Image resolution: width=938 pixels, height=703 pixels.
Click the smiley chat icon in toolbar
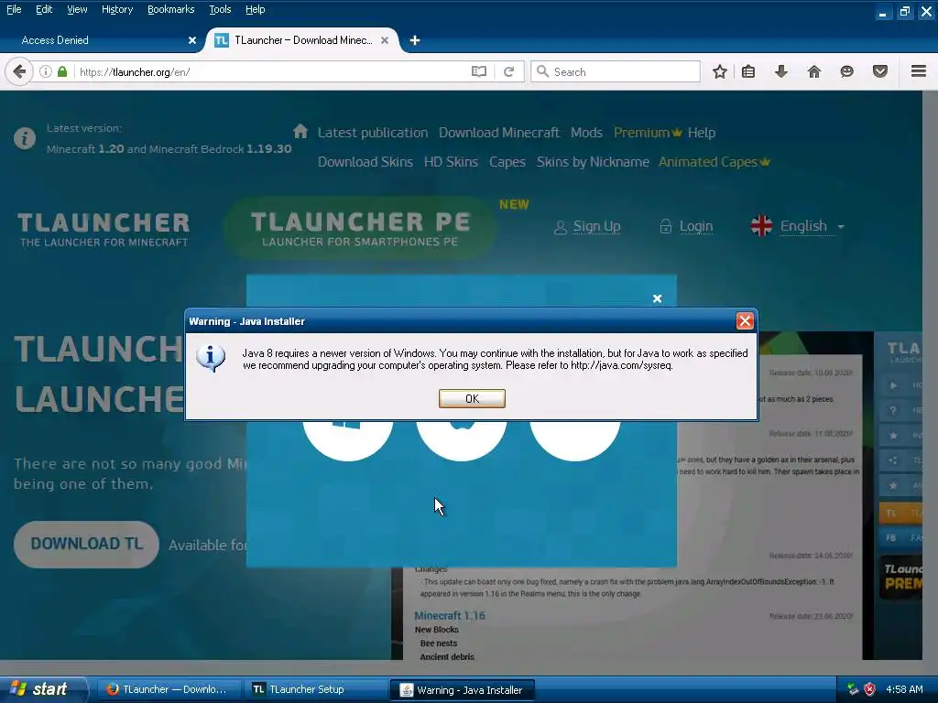(846, 71)
